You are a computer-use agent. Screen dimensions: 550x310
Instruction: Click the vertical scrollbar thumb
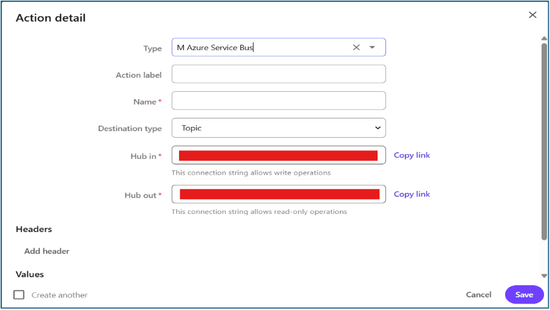point(544,139)
